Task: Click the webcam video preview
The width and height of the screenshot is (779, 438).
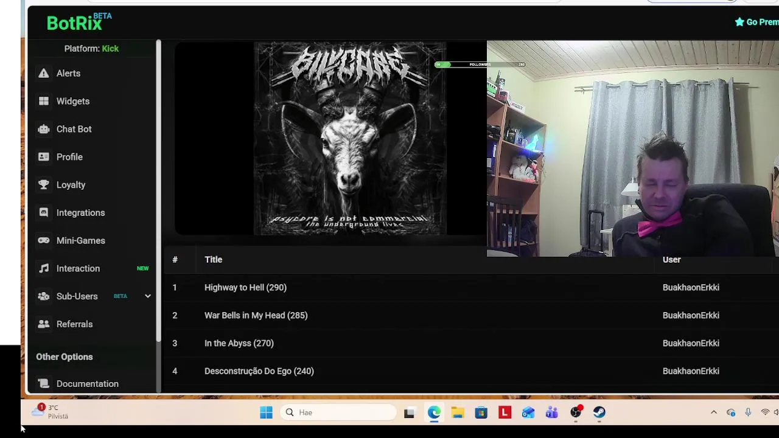Action: [x=633, y=148]
